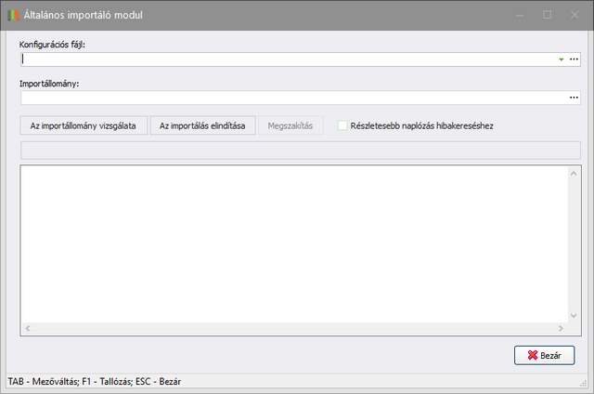Screen dimensions: 594x394
Task: Click log area's scroll up arrow
Action: point(574,173)
